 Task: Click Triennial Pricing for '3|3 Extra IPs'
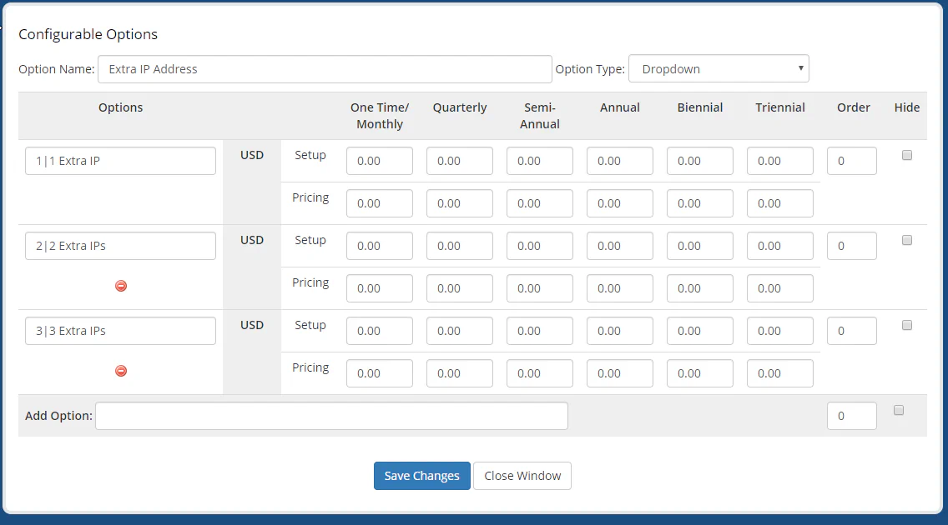click(779, 373)
